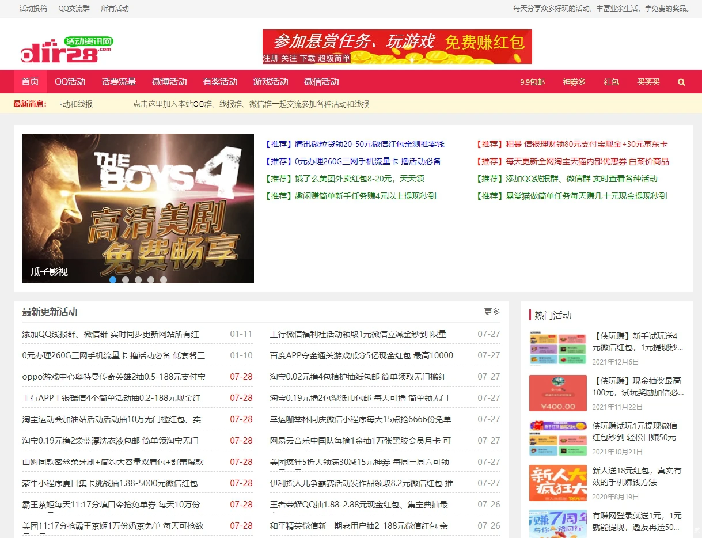
Task: Click the search magnifier icon in navbar
Action: pos(681,82)
